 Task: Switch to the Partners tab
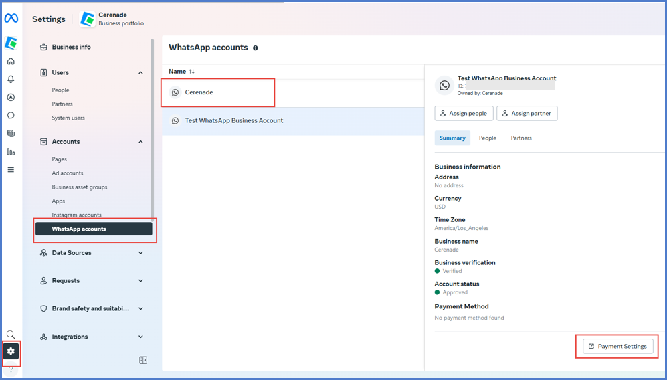(521, 138)
